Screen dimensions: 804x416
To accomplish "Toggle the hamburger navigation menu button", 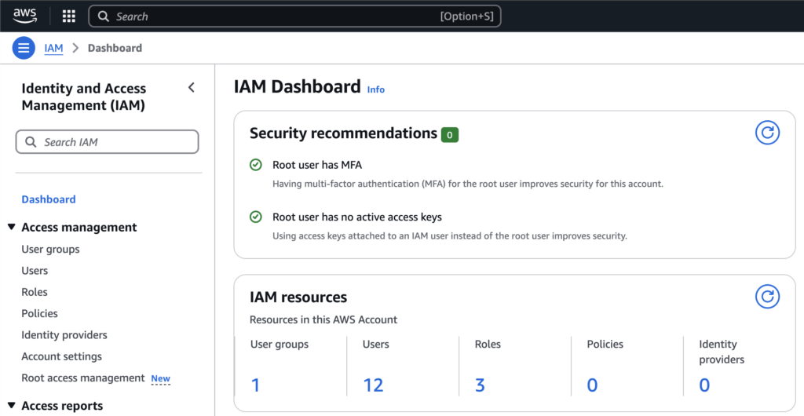I will click(x=24, y=48).
